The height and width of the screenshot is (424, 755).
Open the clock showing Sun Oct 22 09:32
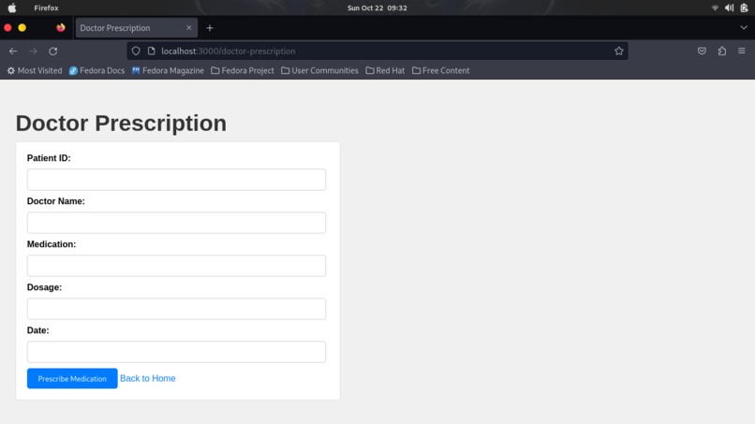[x=377, y=7]
